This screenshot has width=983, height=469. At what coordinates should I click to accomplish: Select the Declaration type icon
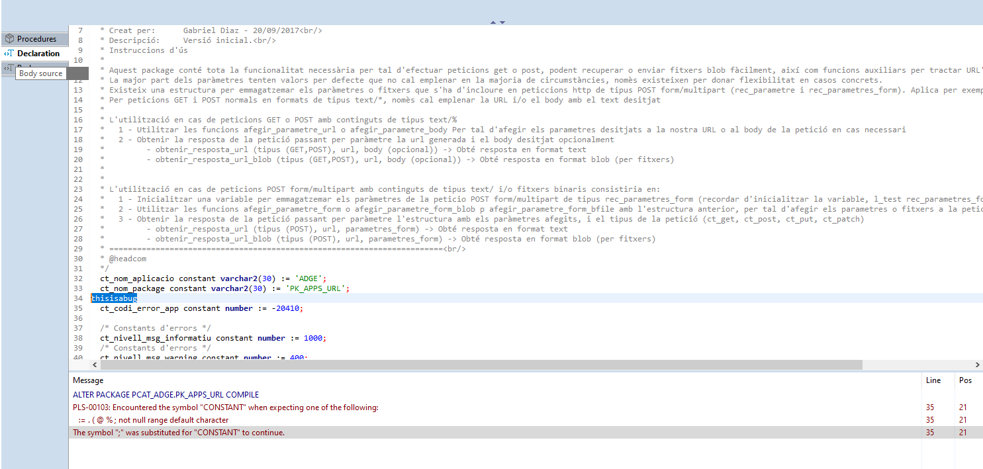coord(9,53)
